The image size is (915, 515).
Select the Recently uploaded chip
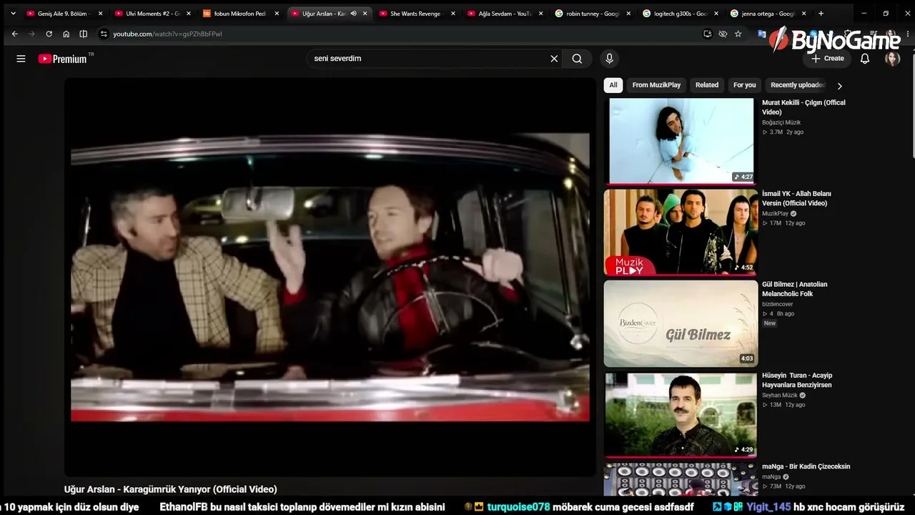tap(798, 85)
